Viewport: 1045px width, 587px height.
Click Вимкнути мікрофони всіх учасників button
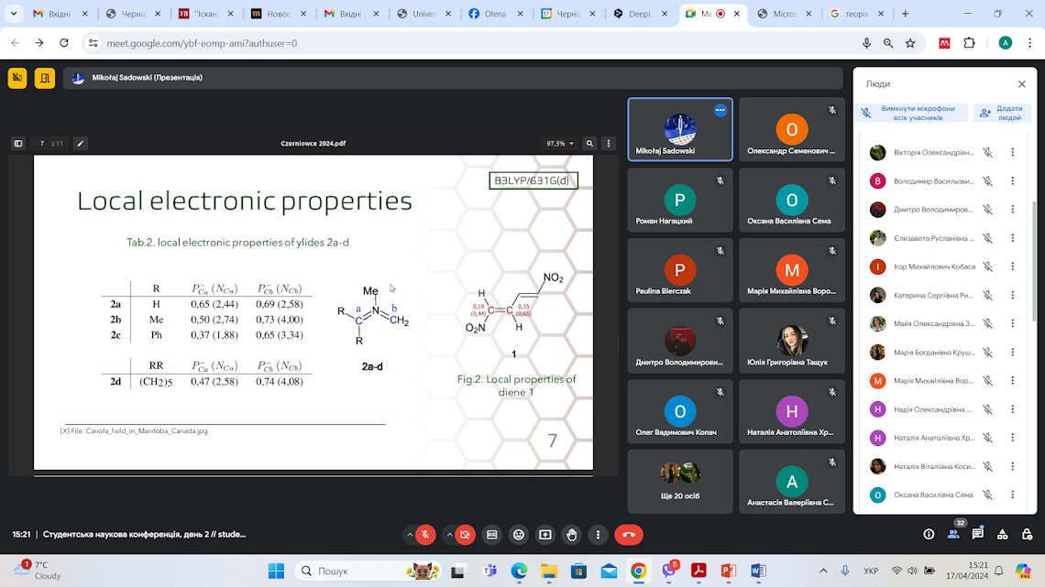click(911, 114)
